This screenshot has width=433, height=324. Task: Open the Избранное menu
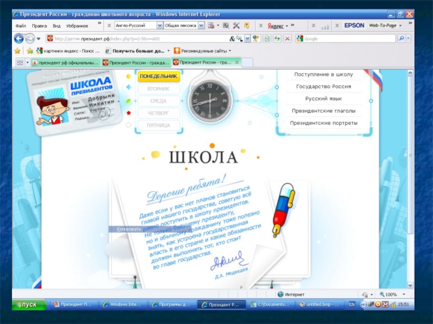click(x=77, y=25)
